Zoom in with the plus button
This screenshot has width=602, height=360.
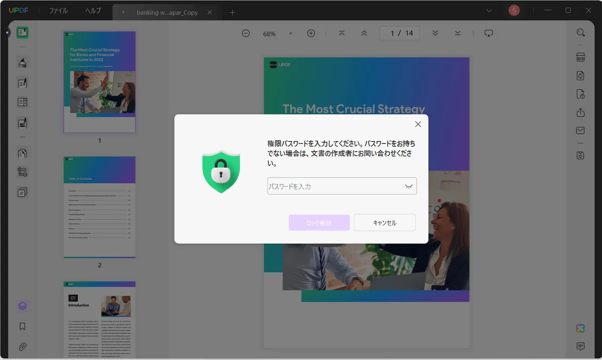click(311, 33)
